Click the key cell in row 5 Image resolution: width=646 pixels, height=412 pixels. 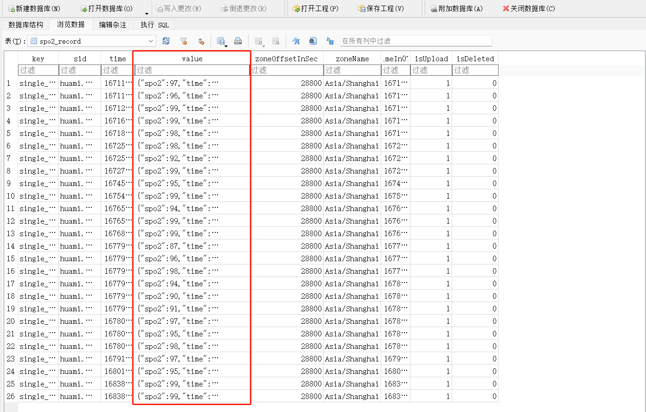pyautogui.click(x=38, y=133)
